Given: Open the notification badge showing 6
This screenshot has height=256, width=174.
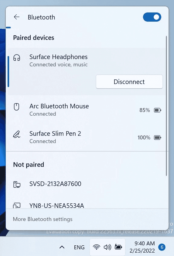Looking at the screenshot, I should [162, 247].
